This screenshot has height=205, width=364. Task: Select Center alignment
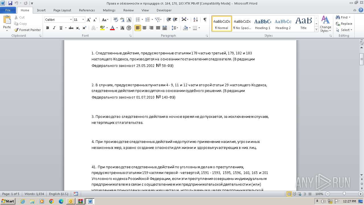[x=144, y=28]
